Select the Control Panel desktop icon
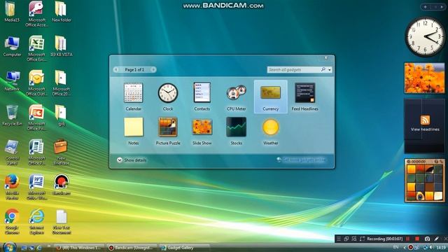This screenshot has width=448, height=252. (12, 153)
